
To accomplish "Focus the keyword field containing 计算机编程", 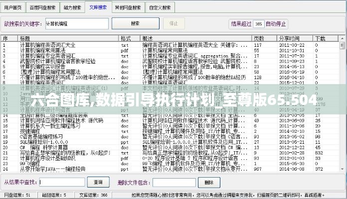I will (76, 23).
